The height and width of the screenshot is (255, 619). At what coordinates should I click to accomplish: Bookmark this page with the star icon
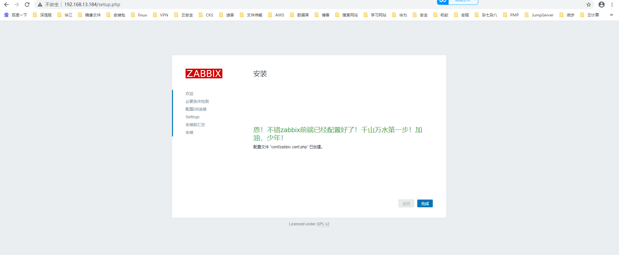point(589,5)
